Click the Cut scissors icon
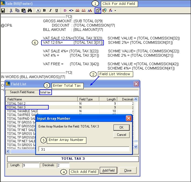 (11, 10)
